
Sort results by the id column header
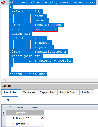tap(10, 107)
